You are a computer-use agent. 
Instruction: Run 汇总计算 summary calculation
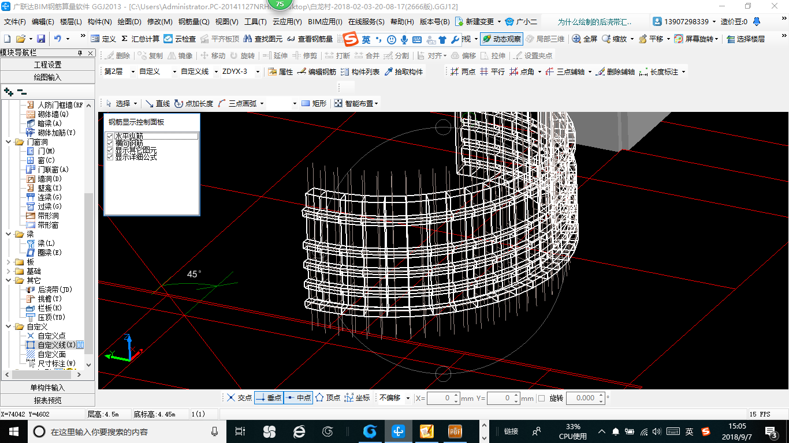[140, 39]
